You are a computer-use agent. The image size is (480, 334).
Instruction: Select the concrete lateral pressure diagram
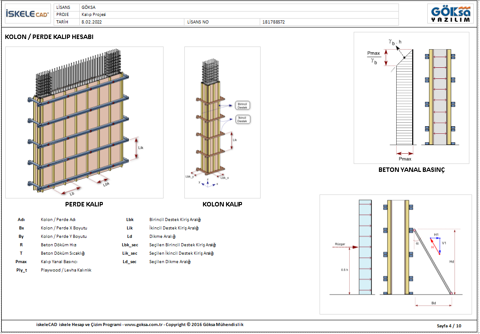pyautogui.click(x=411, y=98)
